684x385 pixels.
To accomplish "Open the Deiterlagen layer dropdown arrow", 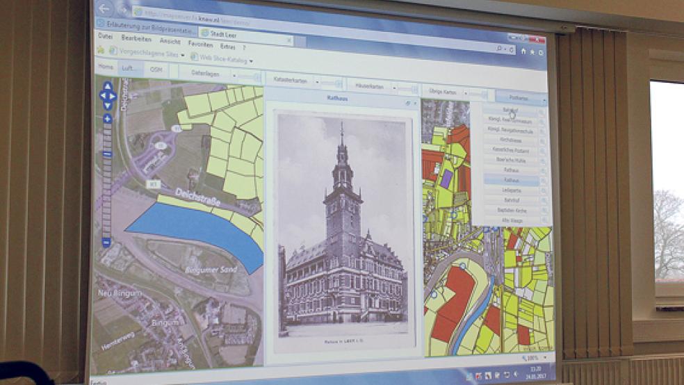I will (x=234, y=76).
